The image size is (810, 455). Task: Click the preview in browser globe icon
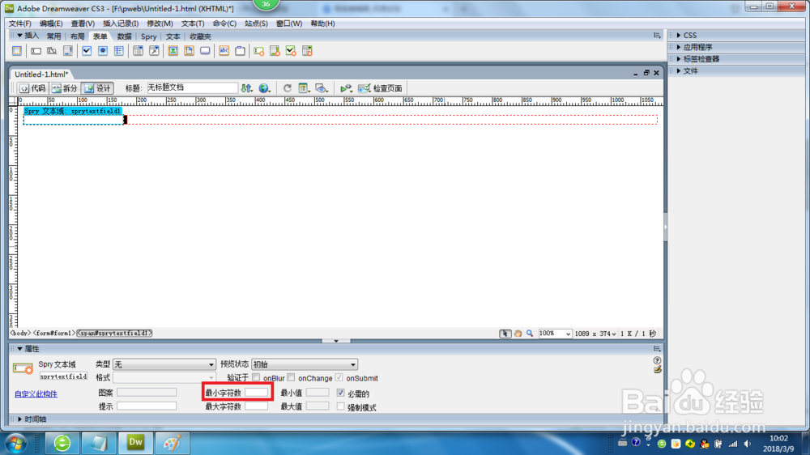(x=265, y=88)
